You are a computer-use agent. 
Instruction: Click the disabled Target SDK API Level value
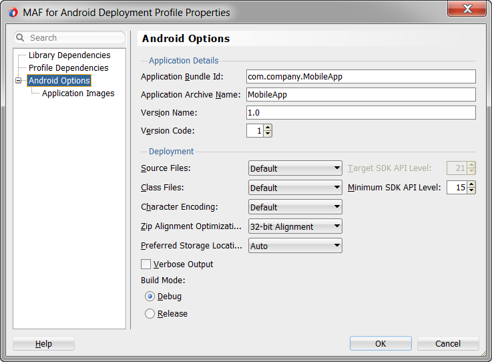click(457, 168)
